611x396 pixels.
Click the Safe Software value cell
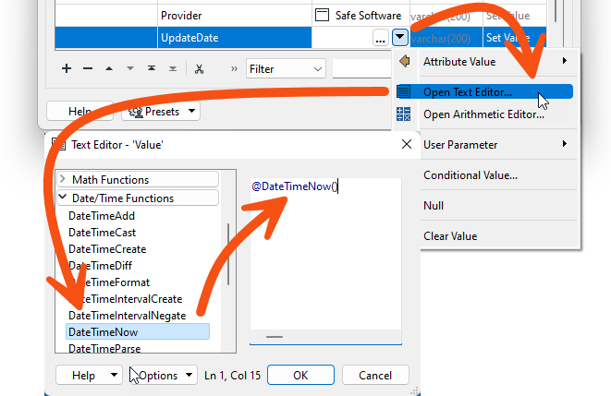click(360, 16)
